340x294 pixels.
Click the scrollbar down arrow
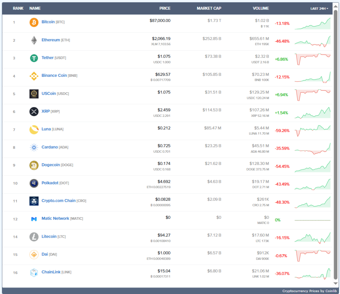(335, 283)
